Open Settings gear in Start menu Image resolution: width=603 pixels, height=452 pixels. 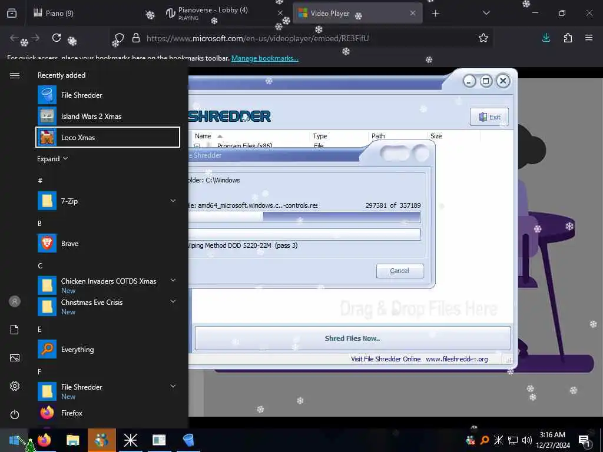click(x=15, y=386)
